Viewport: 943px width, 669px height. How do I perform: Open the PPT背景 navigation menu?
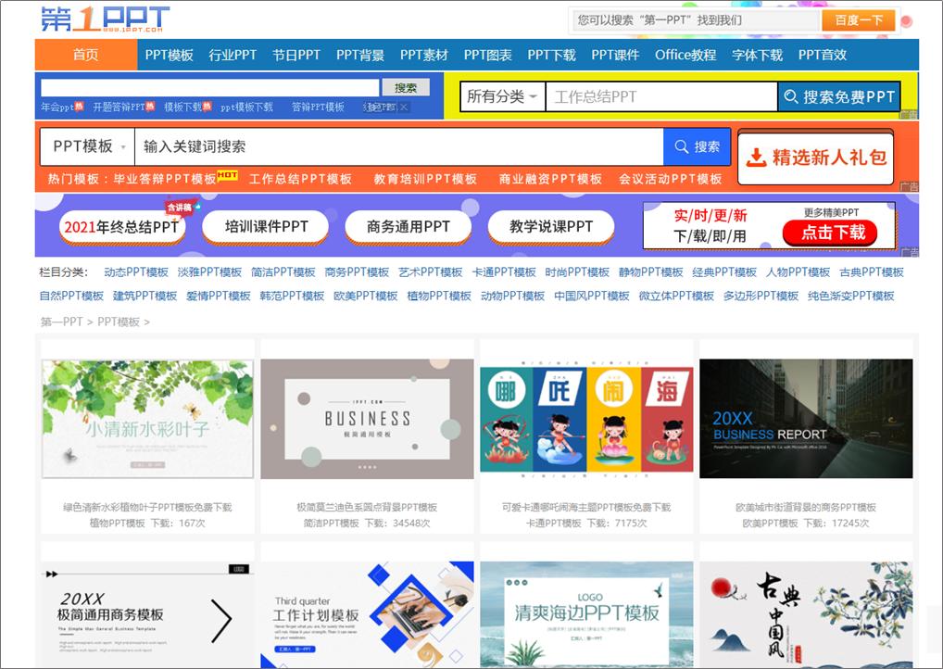360,55
